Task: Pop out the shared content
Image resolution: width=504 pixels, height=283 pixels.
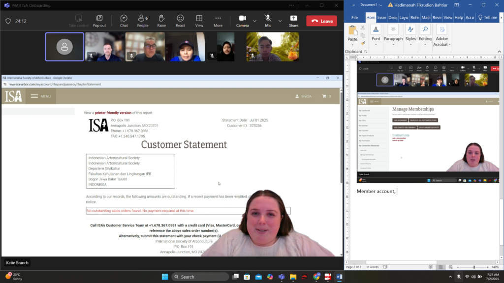Action: click(99, 21)
